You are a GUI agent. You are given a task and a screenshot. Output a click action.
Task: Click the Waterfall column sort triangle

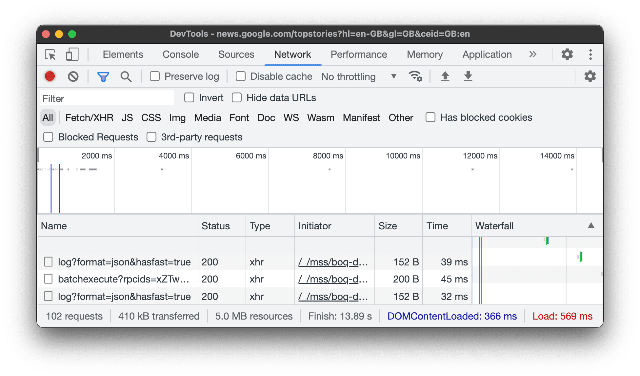click(591, 225)
